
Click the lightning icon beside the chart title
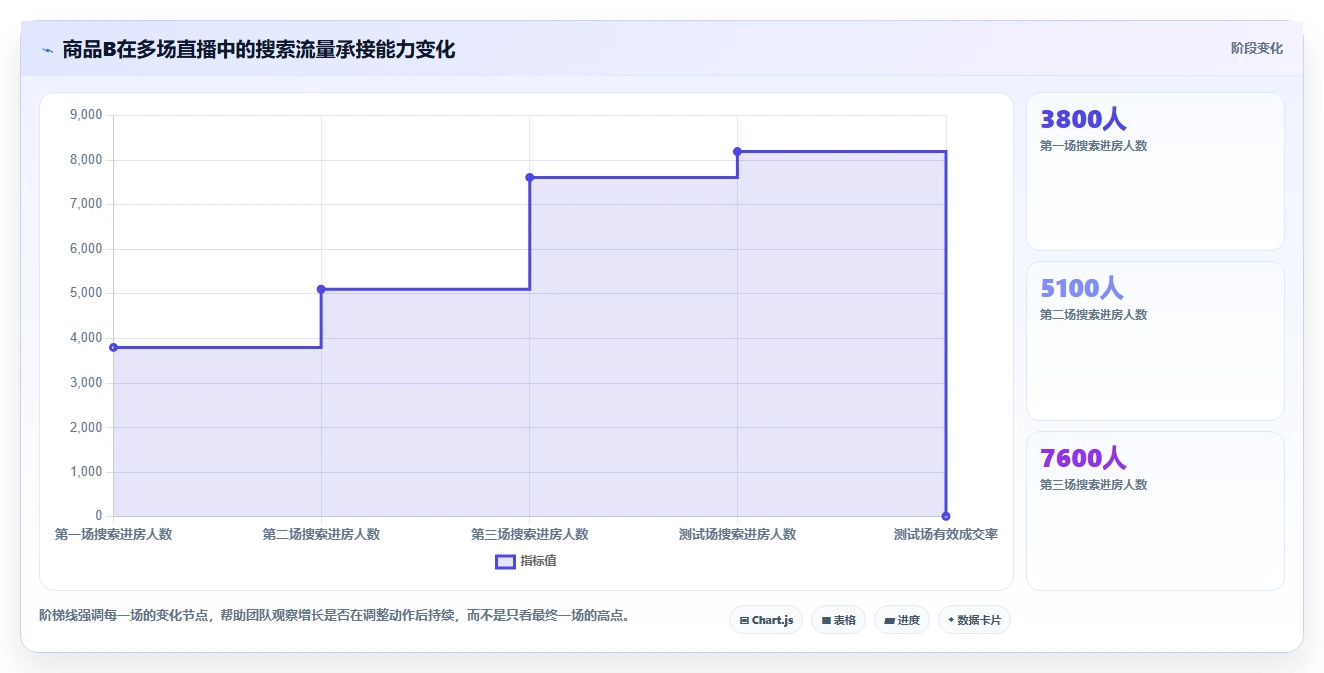point(47,50)
